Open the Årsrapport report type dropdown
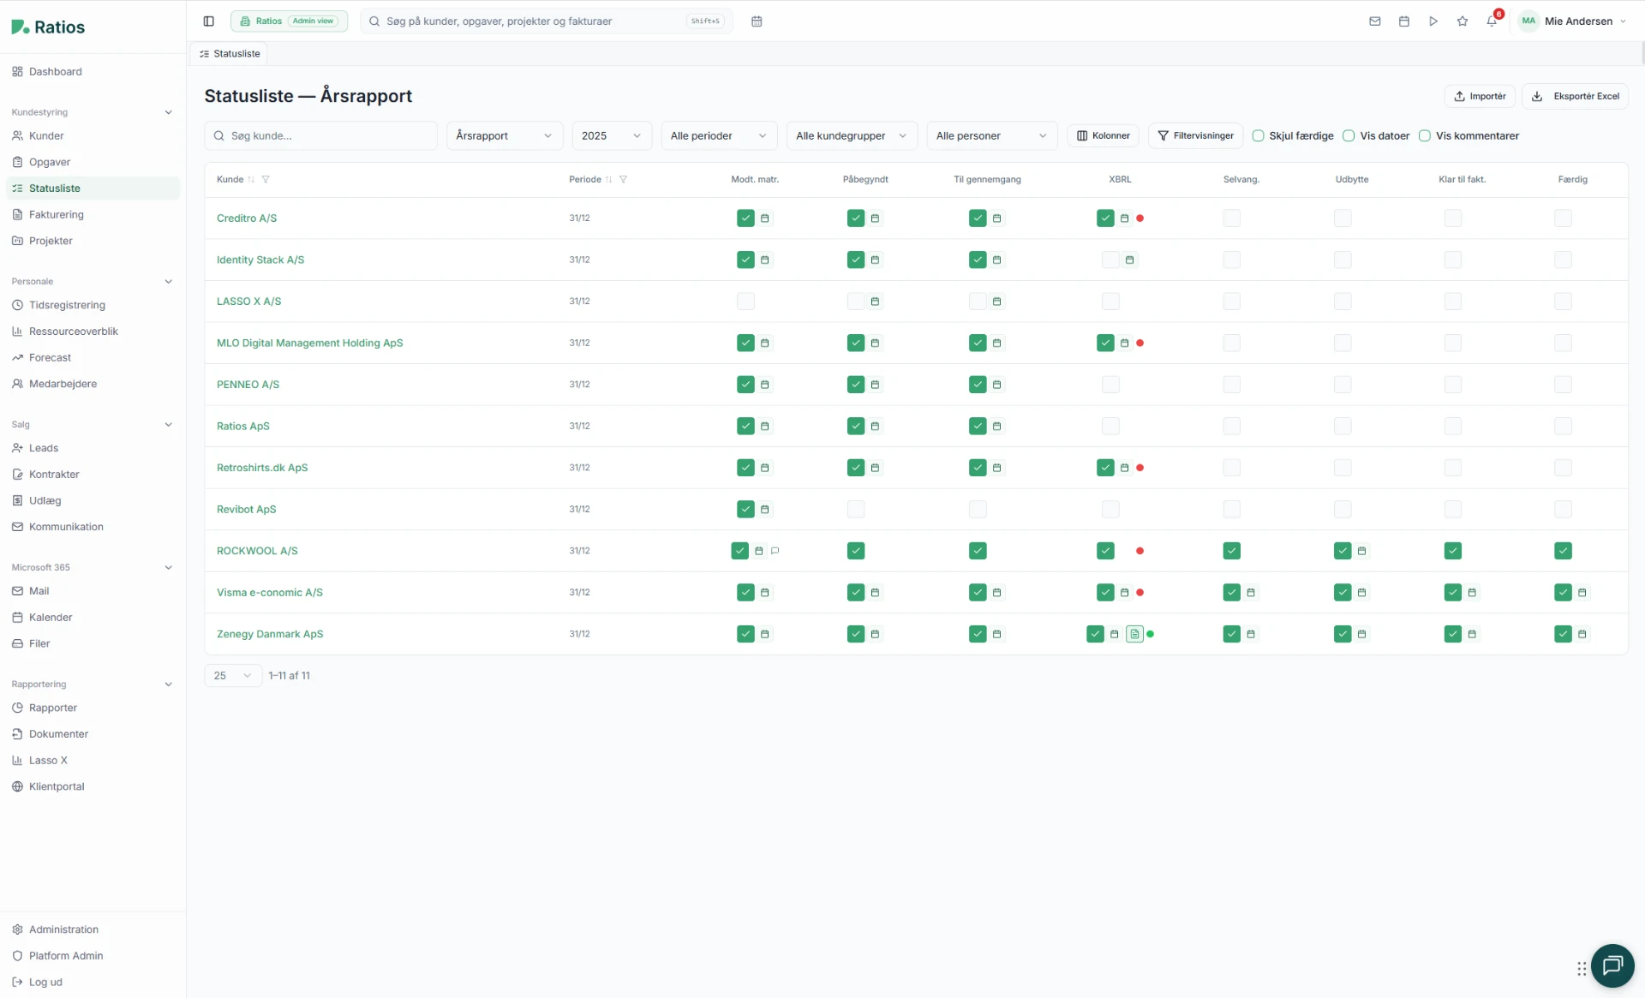This screenshot has width=1645, height=998. coord(505,136)
